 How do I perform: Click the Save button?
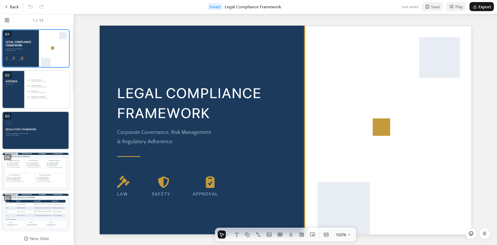[432, 7]
